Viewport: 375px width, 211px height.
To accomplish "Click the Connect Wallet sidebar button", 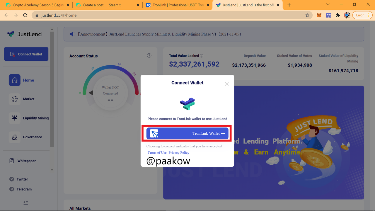I will pyautogui.click(x=26, y=54).
